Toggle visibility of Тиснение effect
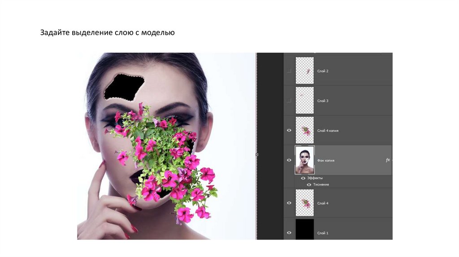This screenshot has height=257, width=459. (309, 184)
